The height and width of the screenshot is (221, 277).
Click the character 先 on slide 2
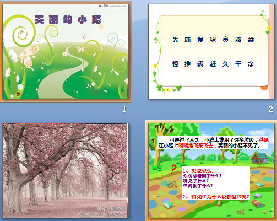175,40
